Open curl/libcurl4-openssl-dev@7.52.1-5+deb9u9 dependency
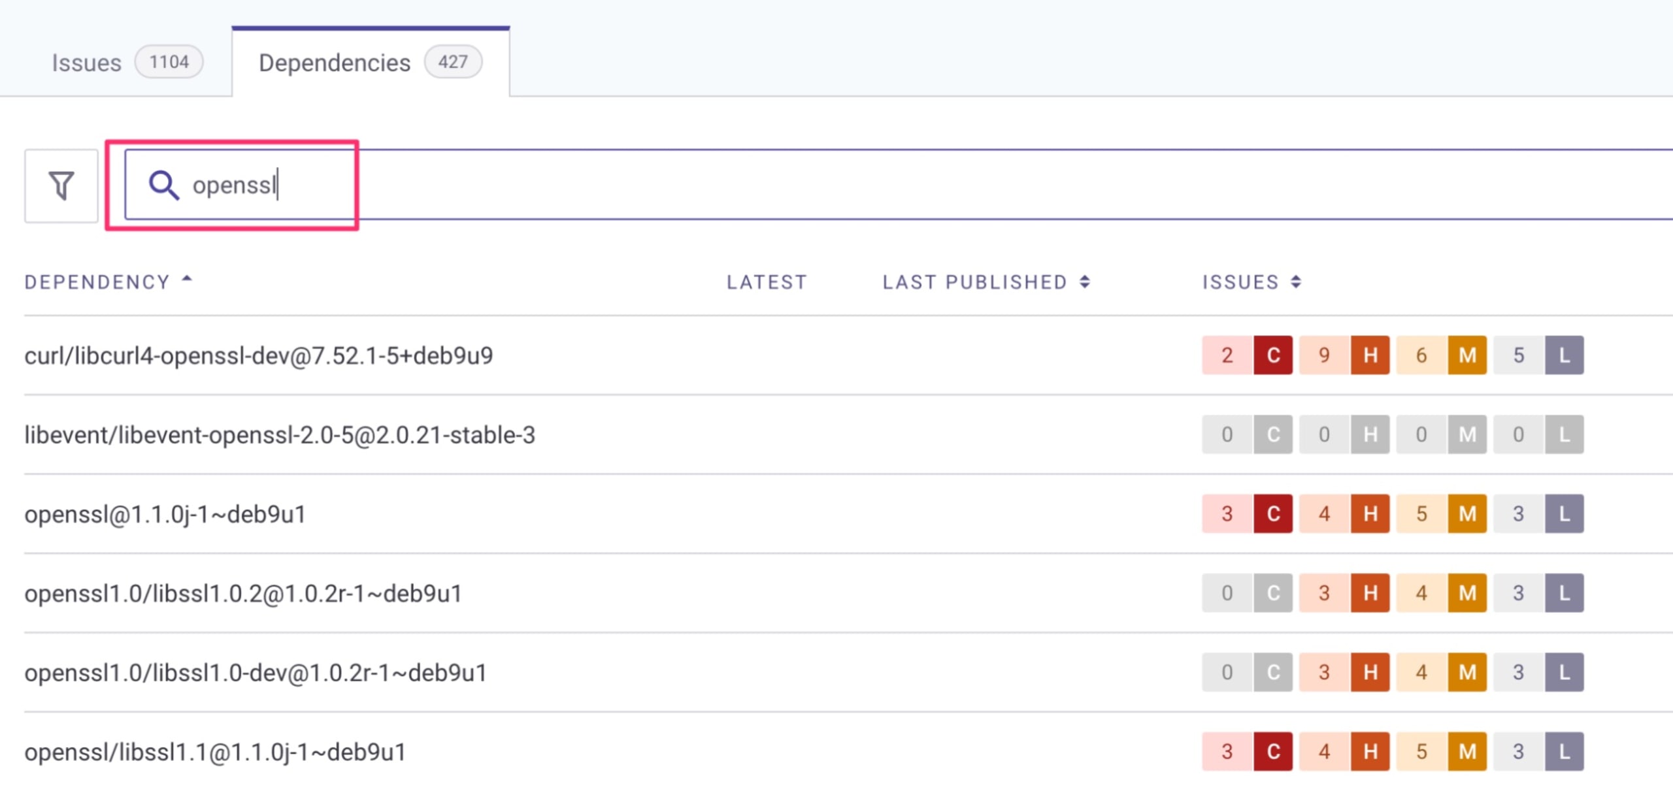This screenshot has width=1673, height=795. (x=259, y=356)
